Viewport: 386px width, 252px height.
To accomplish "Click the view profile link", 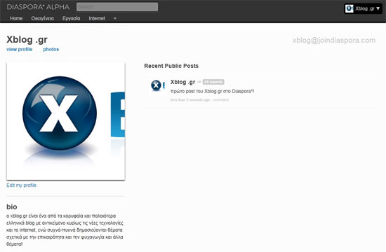I will (x=20, y=50).
